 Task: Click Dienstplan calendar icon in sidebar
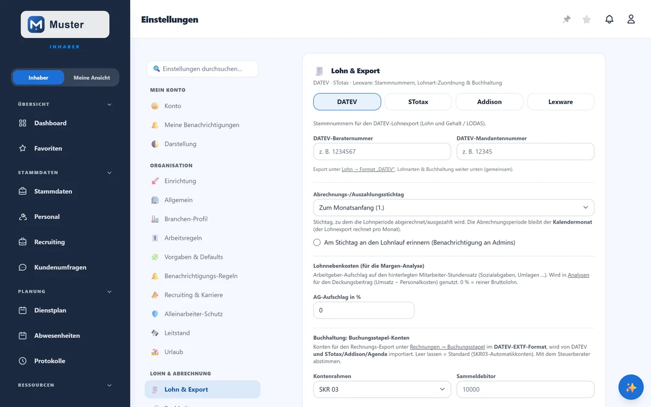point(23,310)
